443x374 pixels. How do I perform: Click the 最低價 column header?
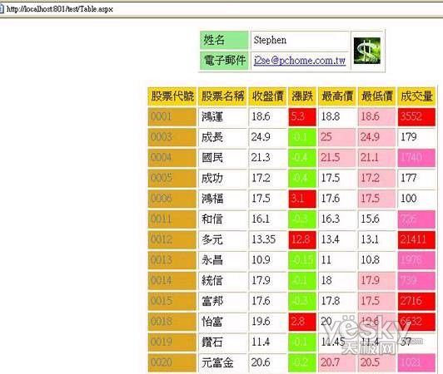coord(376,96)
